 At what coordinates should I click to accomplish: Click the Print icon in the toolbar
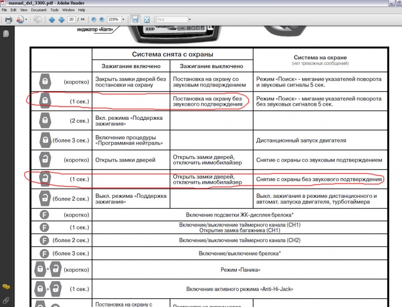[8, 20]
